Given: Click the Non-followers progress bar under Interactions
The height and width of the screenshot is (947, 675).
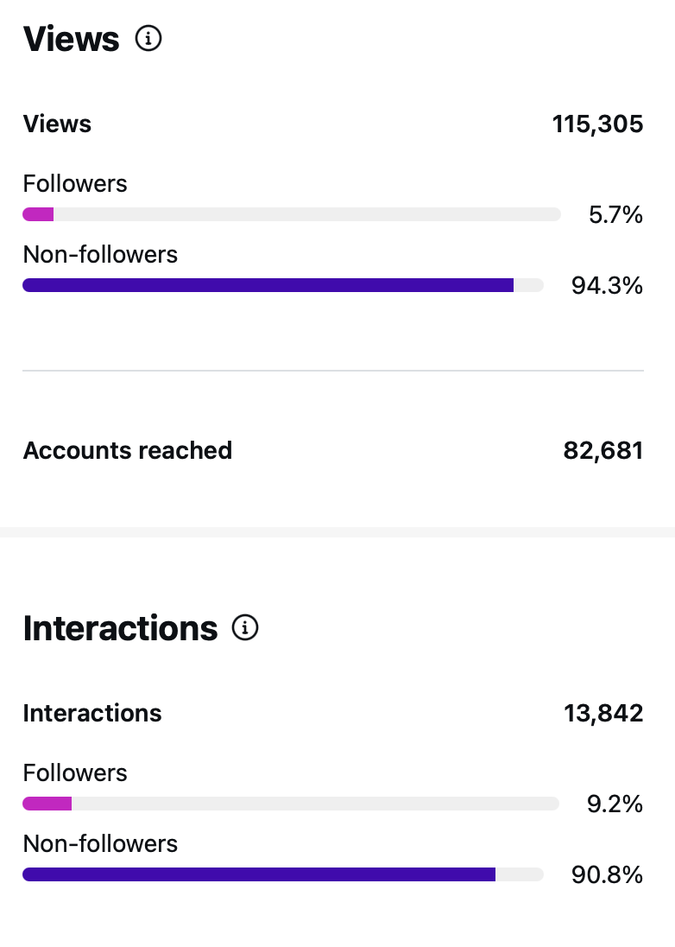Looking at the screenshot, I should point(283,874).
